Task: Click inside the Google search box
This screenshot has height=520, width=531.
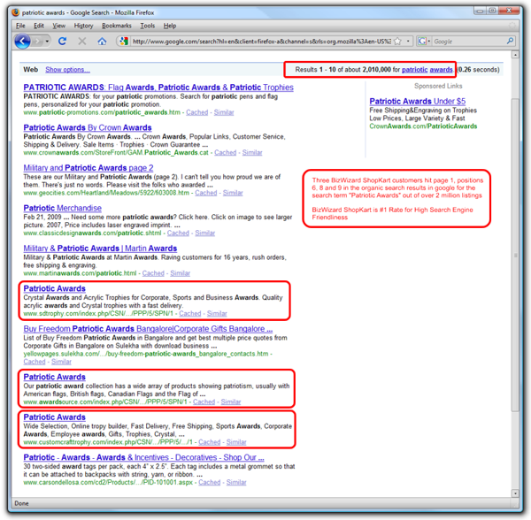Action: point(469,42)
